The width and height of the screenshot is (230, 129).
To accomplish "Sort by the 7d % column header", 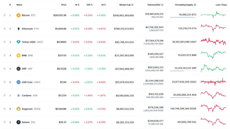I will click(103, 5).
